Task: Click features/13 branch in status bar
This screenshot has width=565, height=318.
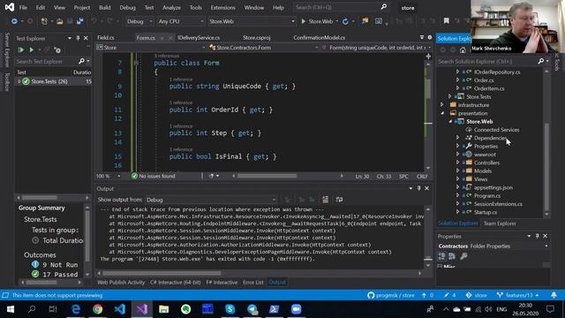Action: pos(518,295)
